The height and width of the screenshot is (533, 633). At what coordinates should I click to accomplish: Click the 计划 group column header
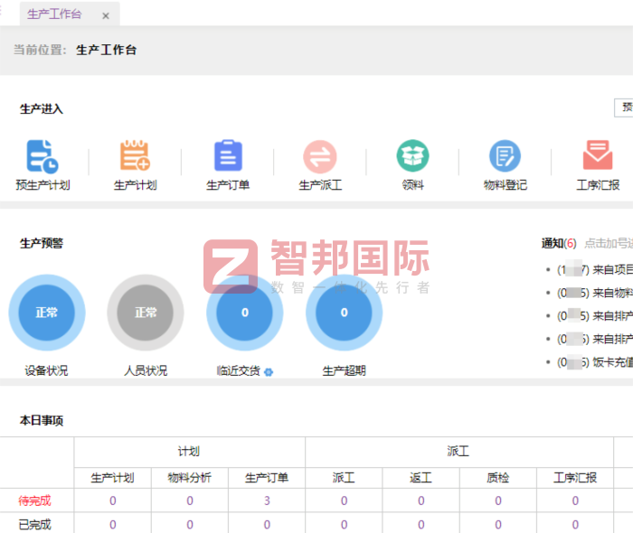189,451
